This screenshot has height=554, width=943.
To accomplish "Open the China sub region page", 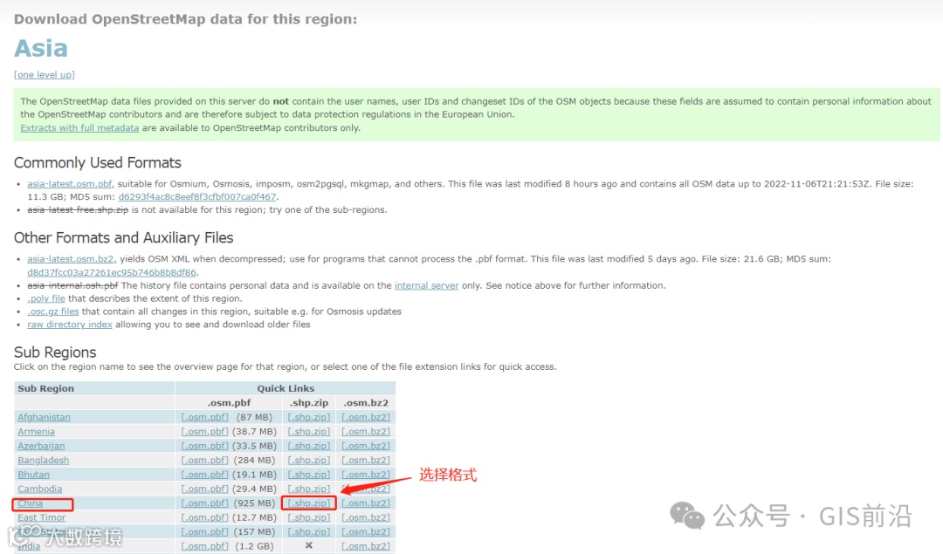I will point(30,503).
